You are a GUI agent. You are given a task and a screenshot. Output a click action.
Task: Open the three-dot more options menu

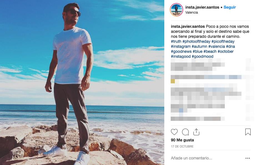[x=248, y=158]
